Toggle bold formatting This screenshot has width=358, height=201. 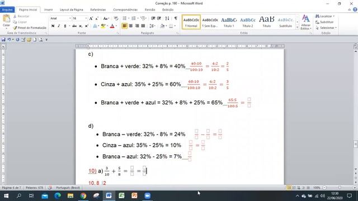coord(53,26)
